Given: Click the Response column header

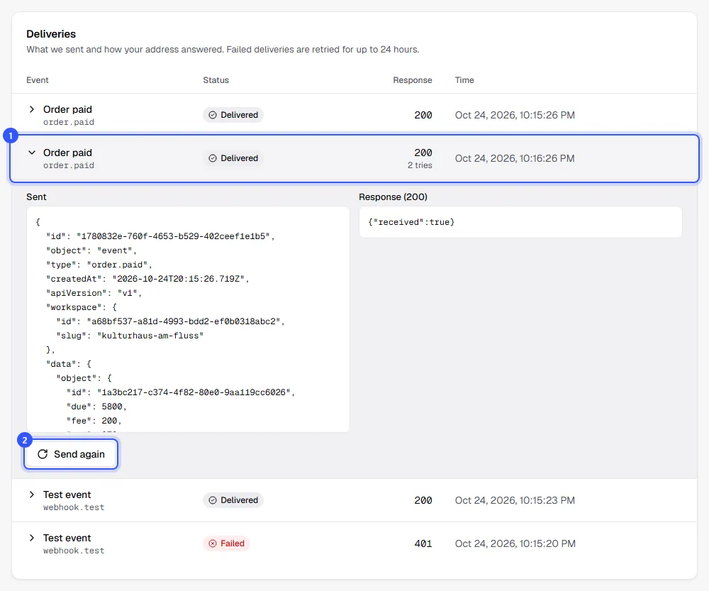Looking at the screenshot, I should pos(413,80).
